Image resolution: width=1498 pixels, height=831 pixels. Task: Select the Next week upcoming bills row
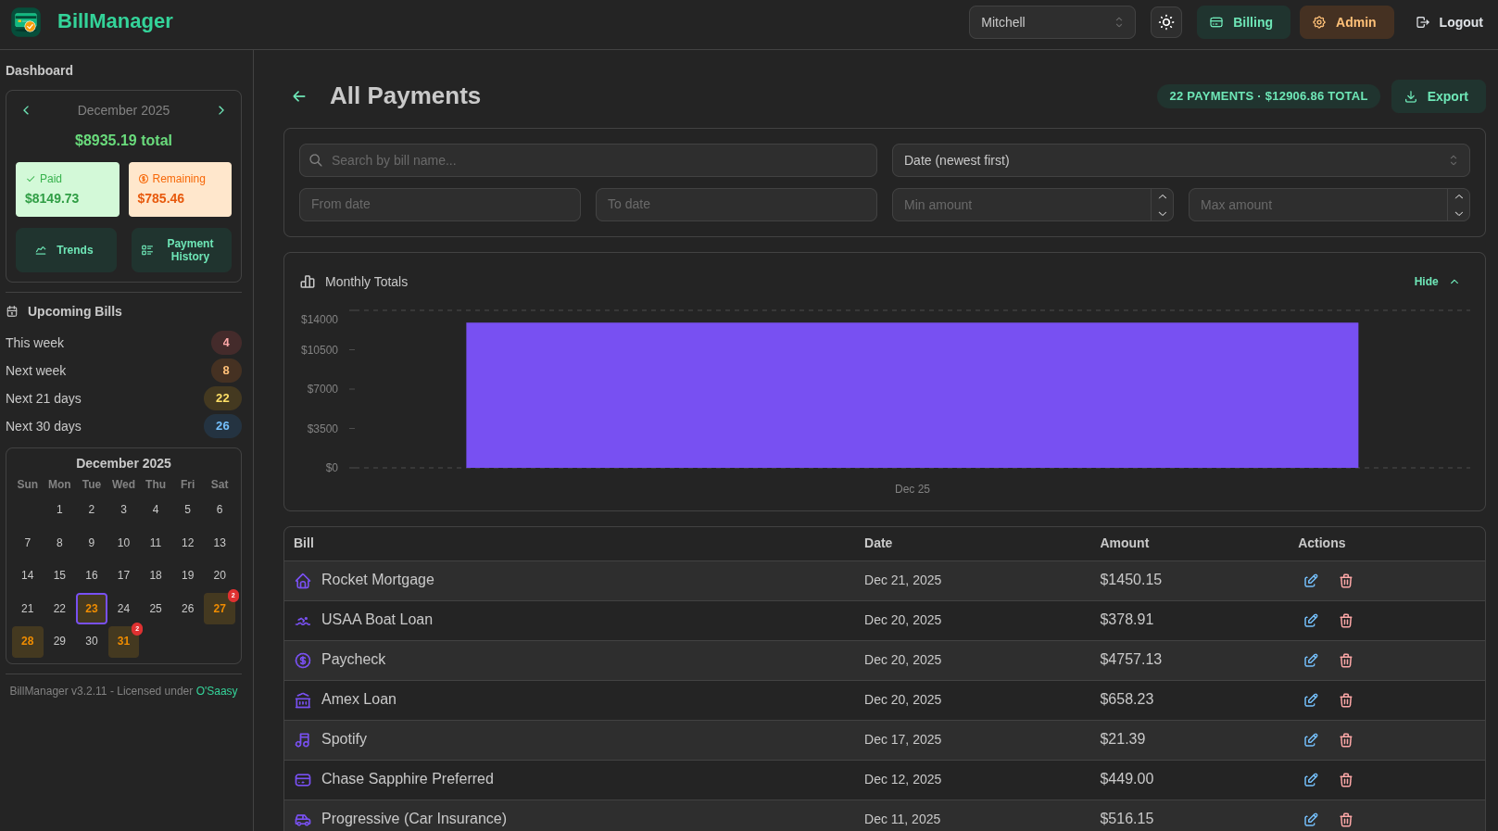coord(123,371)
